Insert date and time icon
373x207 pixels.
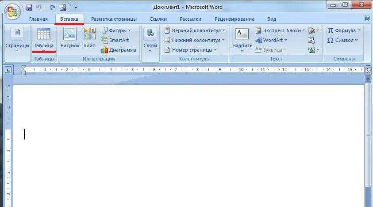point(311,40)
